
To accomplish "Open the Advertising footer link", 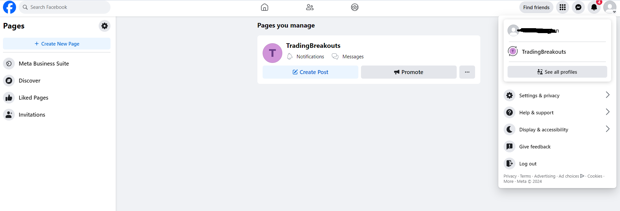I will pyautogui.click(x=545, y=176).
